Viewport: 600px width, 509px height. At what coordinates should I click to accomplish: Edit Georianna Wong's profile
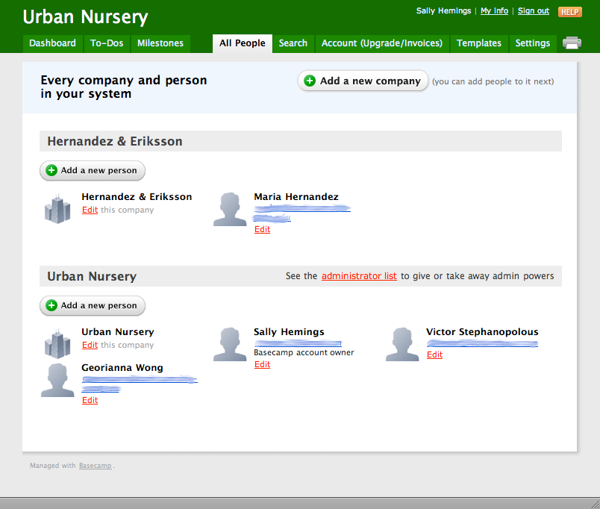click(x=90, y=400)
